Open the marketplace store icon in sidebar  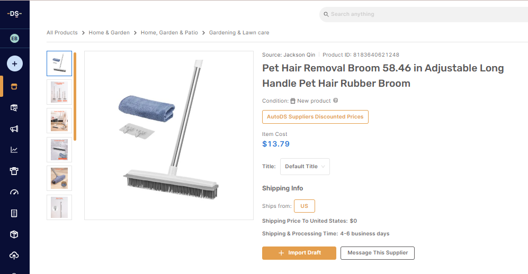click(x=14, y=86)
